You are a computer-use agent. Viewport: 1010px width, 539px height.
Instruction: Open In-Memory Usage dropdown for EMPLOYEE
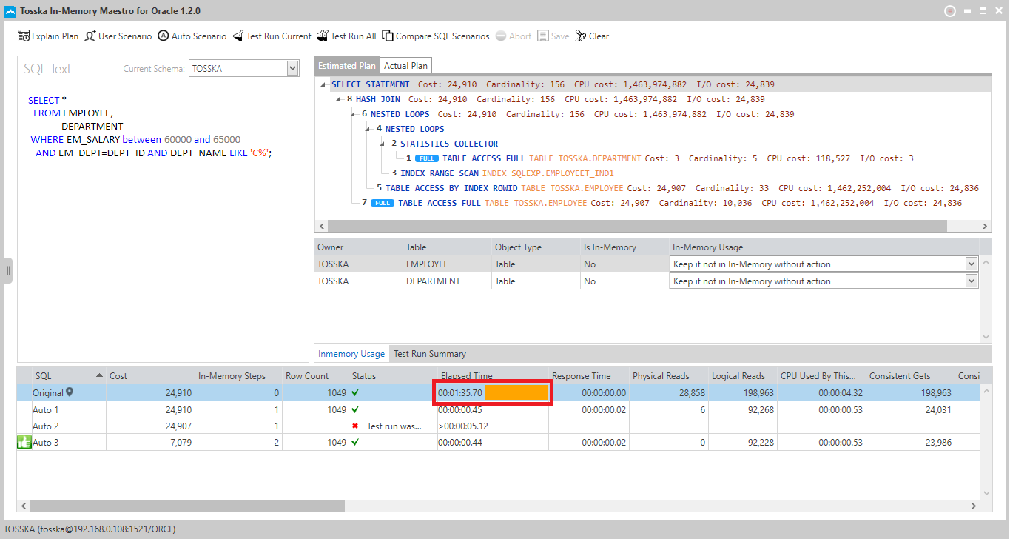click(x=972, y=264)
